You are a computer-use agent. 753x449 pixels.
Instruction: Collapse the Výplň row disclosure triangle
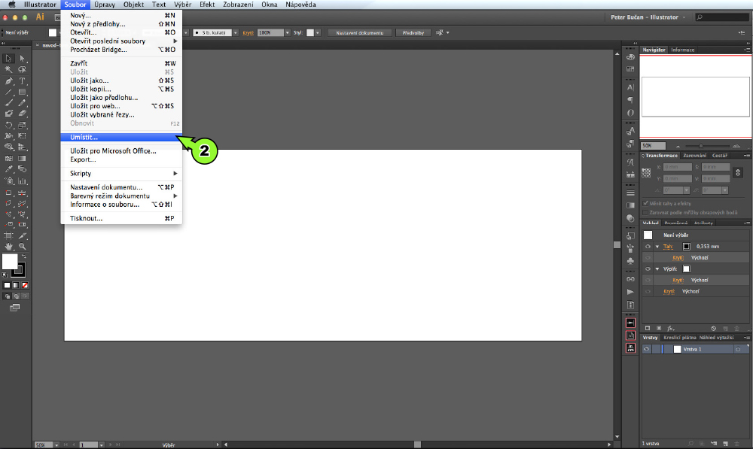tap(657, 269)
